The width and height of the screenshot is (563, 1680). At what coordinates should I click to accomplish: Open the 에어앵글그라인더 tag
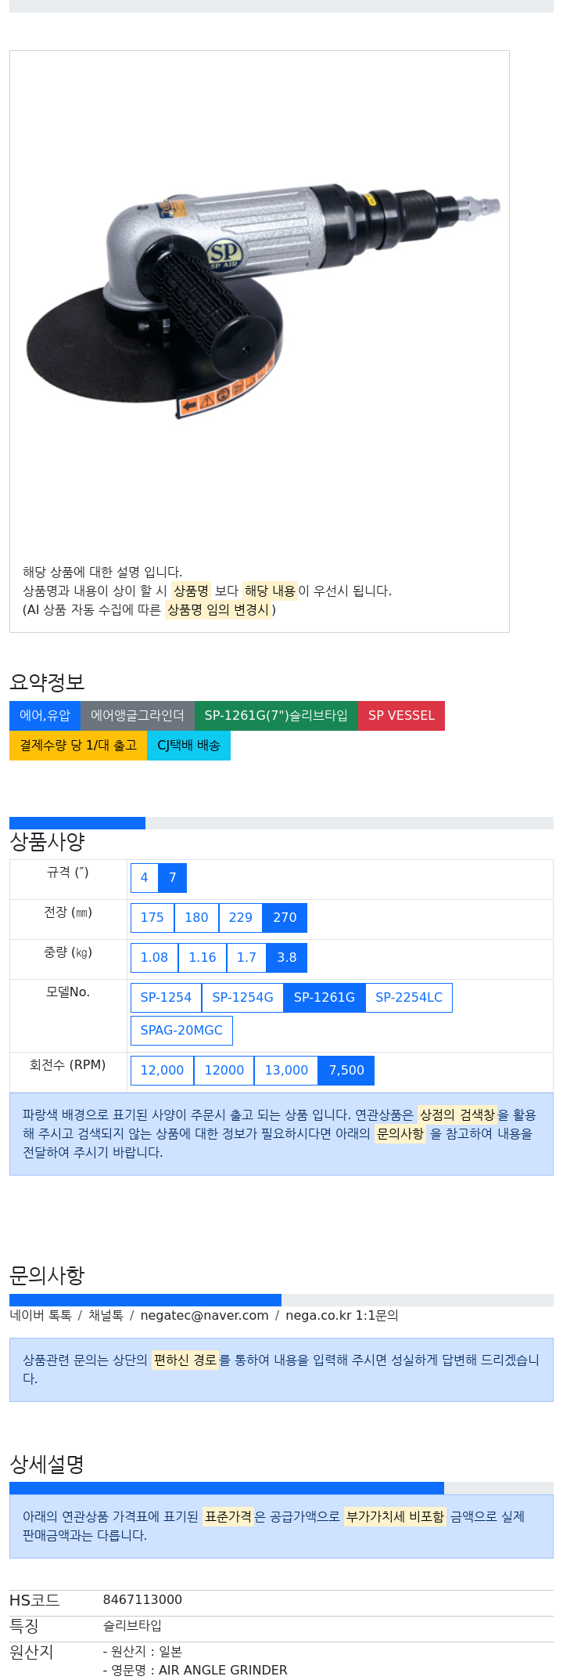[138, 716]
